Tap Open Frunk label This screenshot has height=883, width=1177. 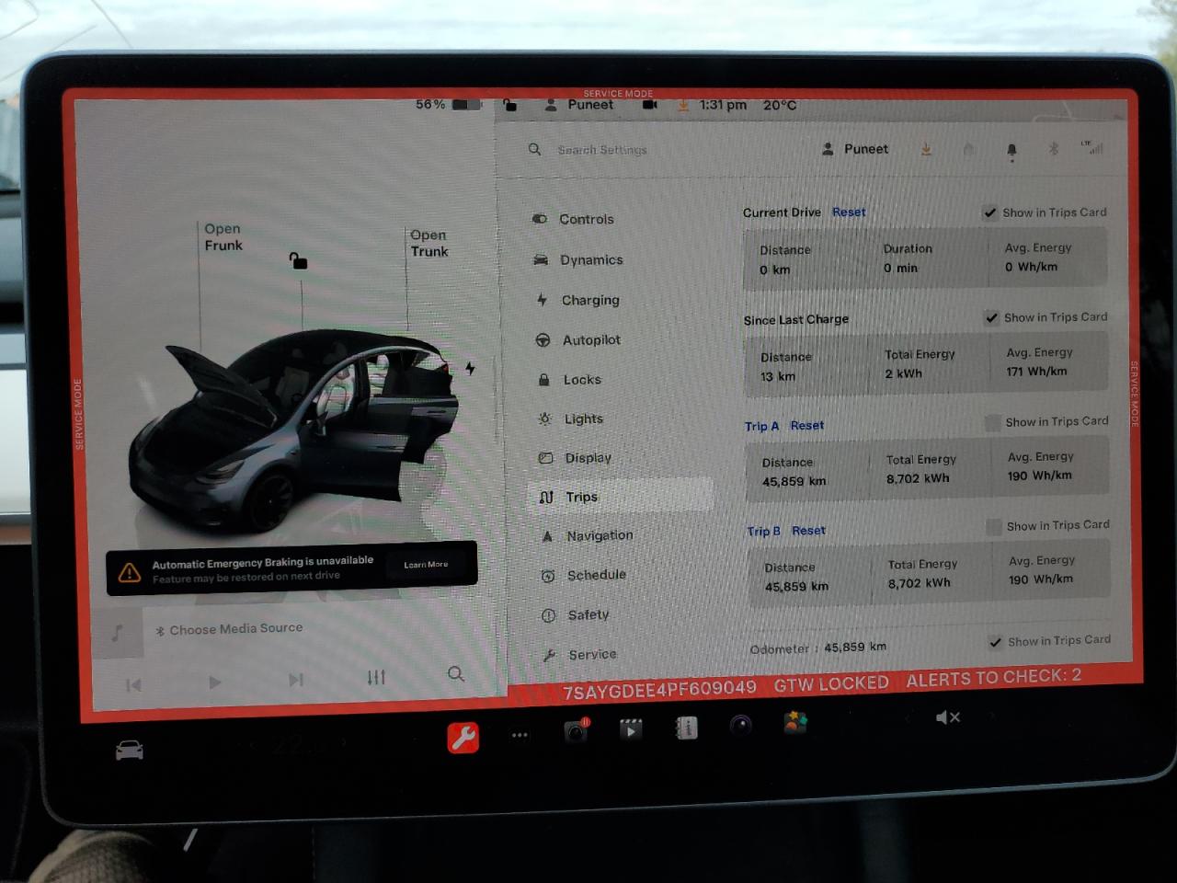pyautogui.click(x=223, y=236)
